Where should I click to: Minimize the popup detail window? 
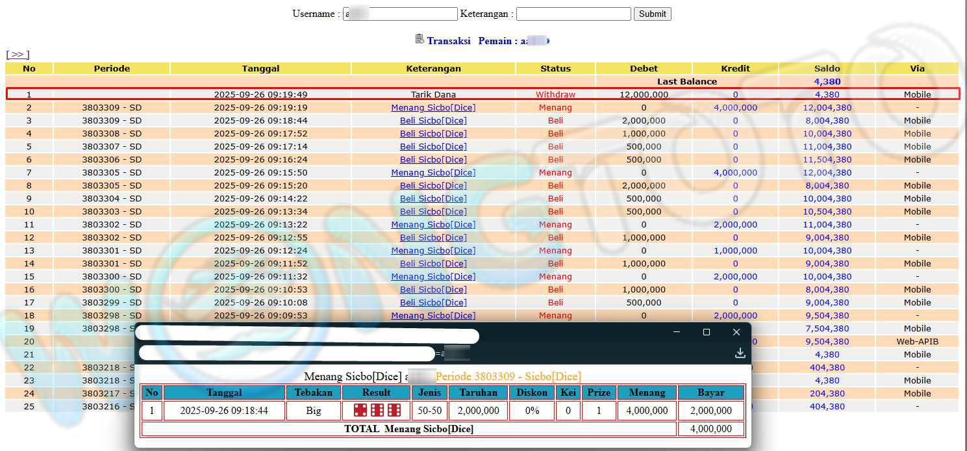coord(677,332)
